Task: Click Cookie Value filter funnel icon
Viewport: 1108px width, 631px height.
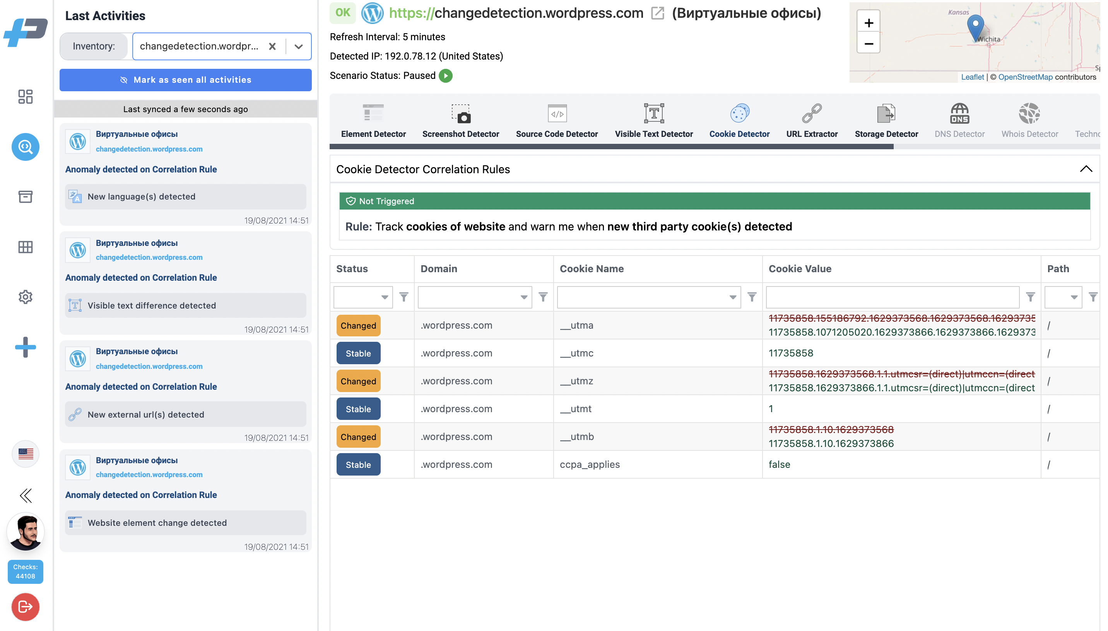Action: point(1030,297)
